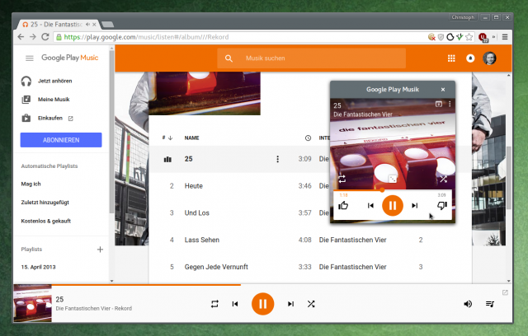Pause playback in the mini player
This screenshot has height=336, width=528.
point(393,205)
